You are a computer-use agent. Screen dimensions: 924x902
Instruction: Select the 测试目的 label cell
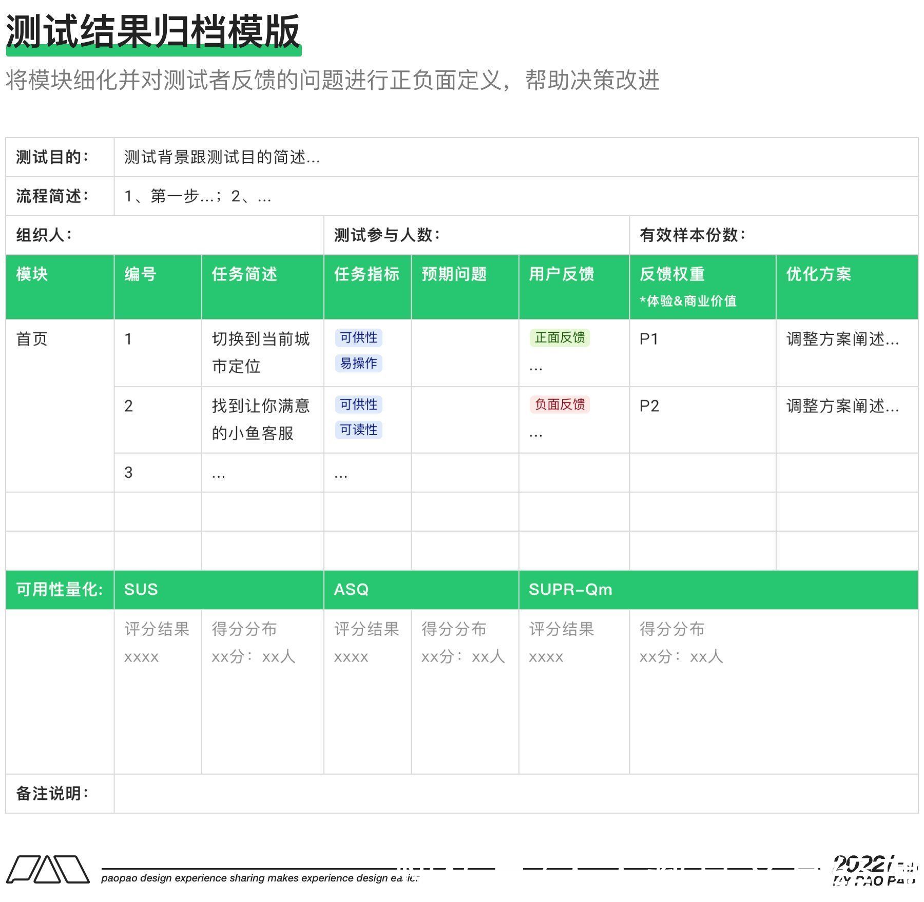pyautogui.click(x=60, y=157)
